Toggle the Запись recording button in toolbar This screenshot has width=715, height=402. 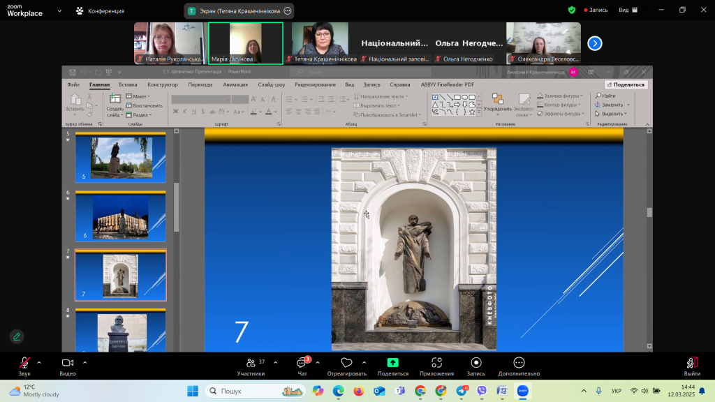476,363
